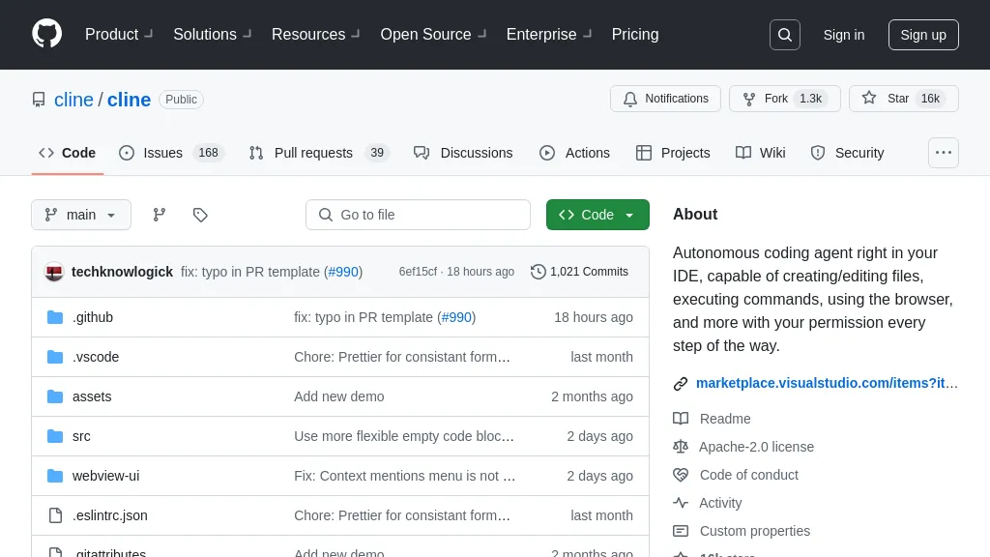Open the Solutions menu in header

click(213, 34)
